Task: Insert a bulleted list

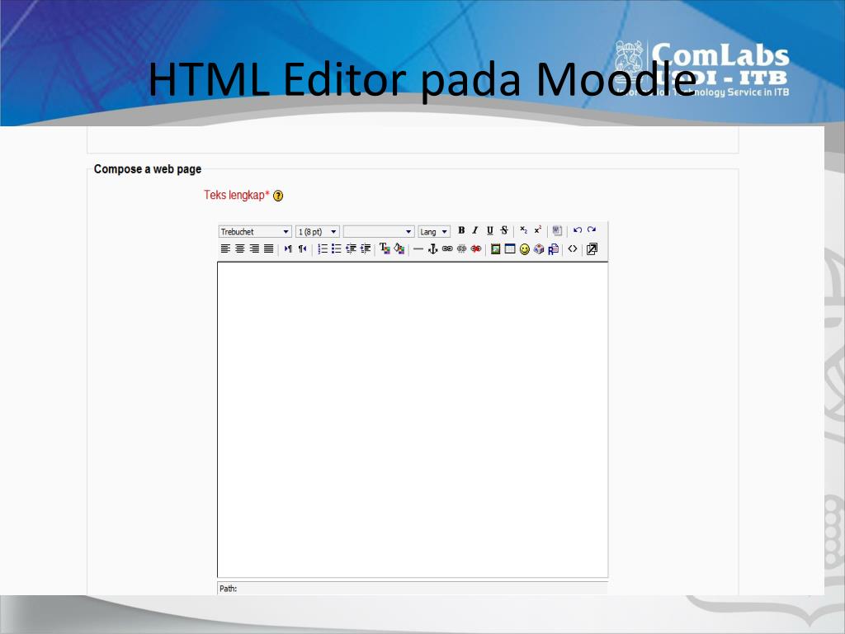Action: pyautogui.click(x=337, y=248)
